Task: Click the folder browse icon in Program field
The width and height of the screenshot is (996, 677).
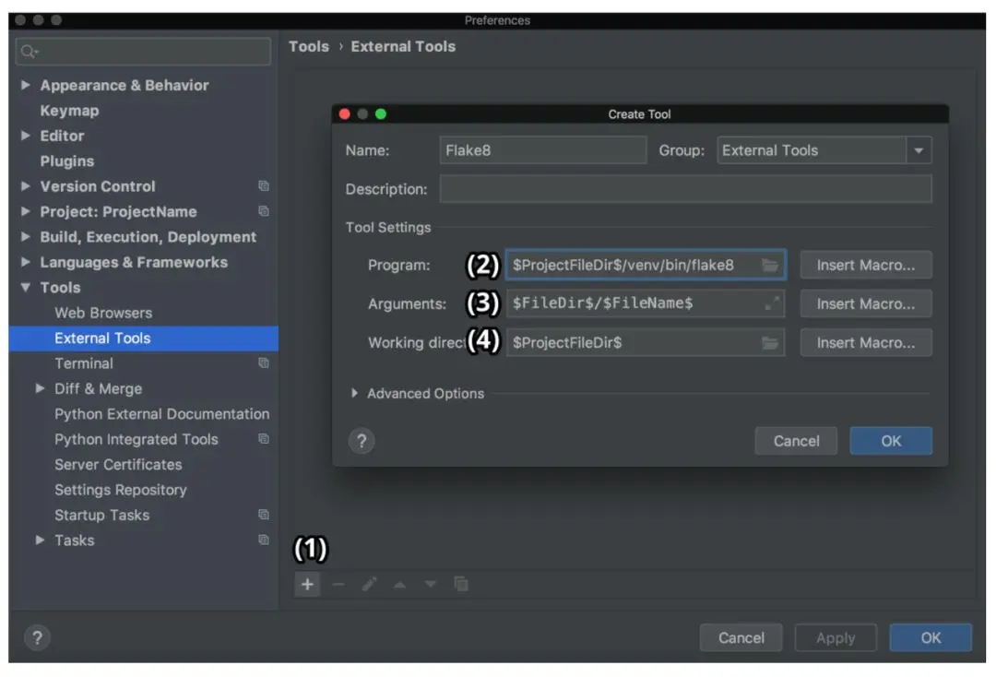Action: coord(770,265)
